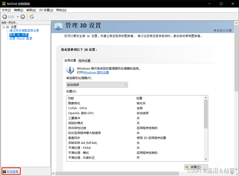Viewport: 239px width, 176px height.
Task: Click the Home icon in the toolbar
Action: click(x=31, y=17)
